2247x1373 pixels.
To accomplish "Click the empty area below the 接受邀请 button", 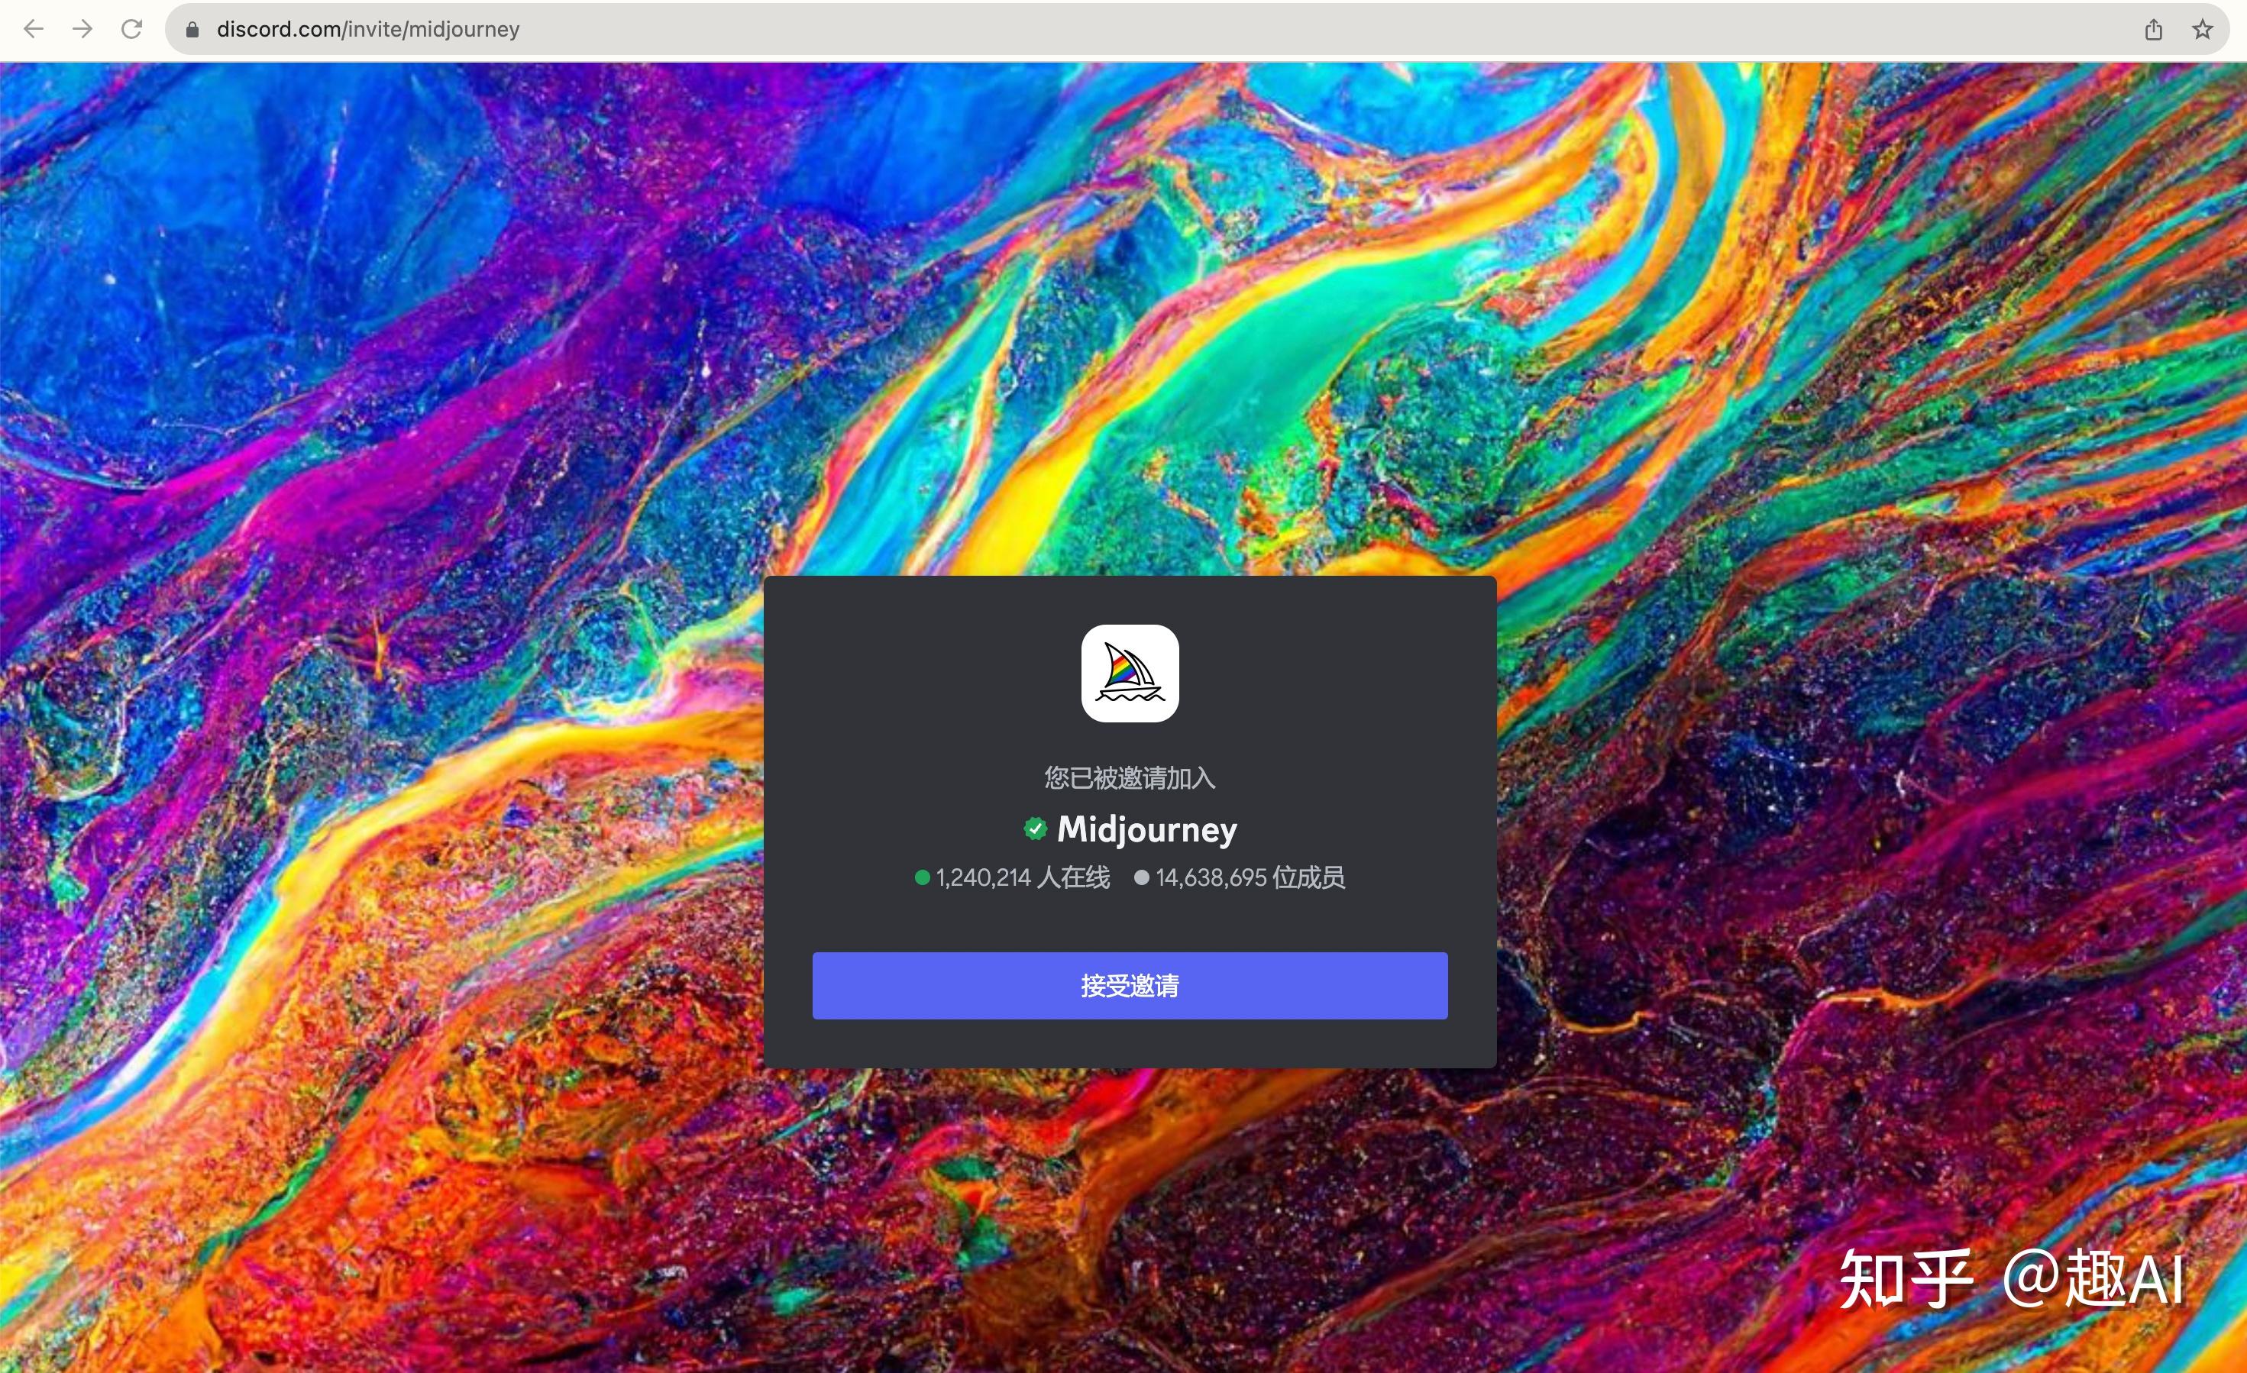I will point(1130,1044).
